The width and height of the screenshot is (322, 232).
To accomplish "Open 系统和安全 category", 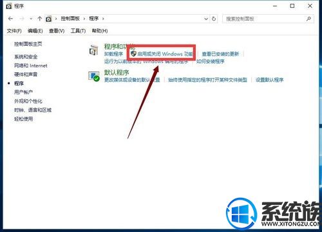I will click(26, 57).
